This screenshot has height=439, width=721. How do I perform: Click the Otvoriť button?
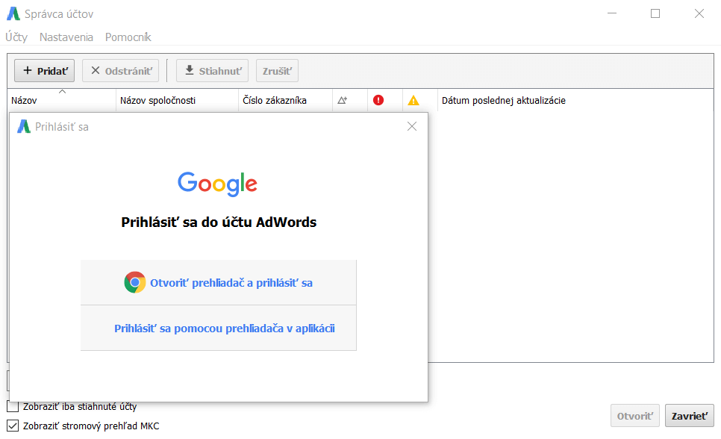point(635,416)
